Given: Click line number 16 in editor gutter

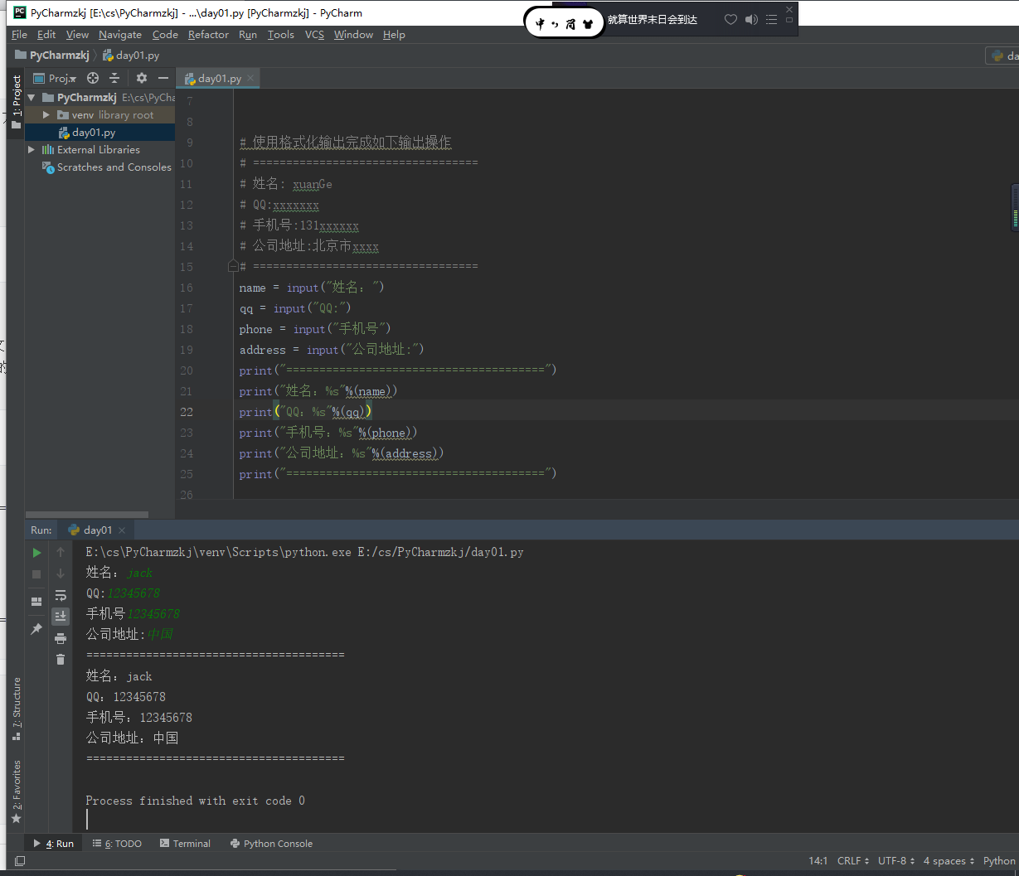Looking at the screenshot, I should 186,288.
